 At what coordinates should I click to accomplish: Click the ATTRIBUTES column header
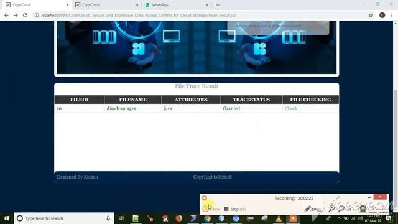click(191, 100)
